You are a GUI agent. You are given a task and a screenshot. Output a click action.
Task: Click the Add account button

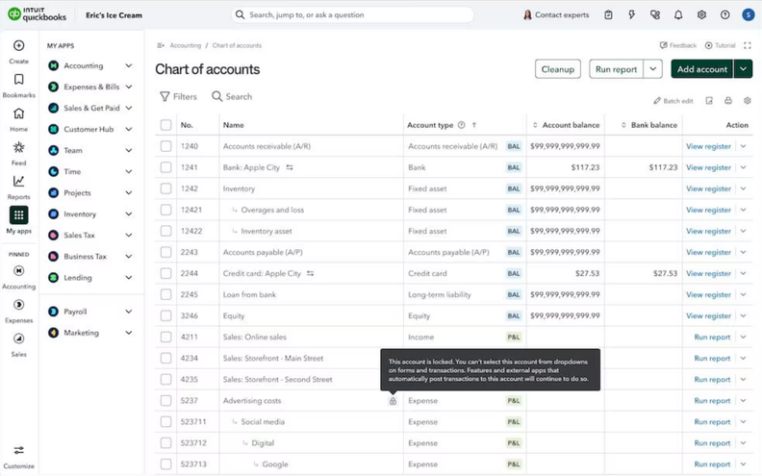(x=702, y=69)
